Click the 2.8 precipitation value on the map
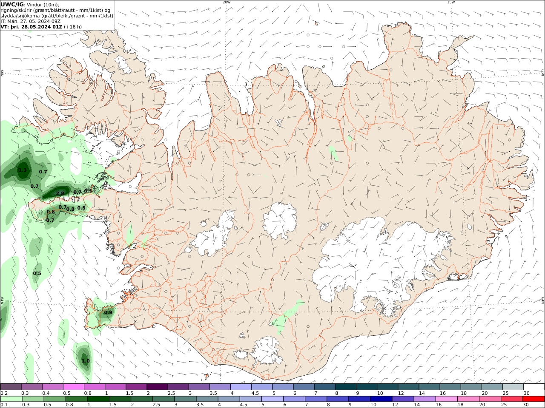This screenshot has height=408, width=545. tap(60, 193)
